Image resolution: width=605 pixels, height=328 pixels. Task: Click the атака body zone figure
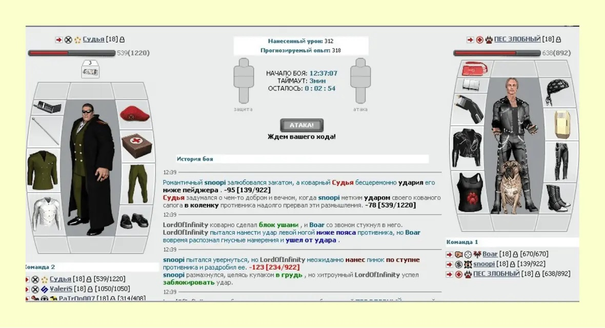tap(360, 80)
